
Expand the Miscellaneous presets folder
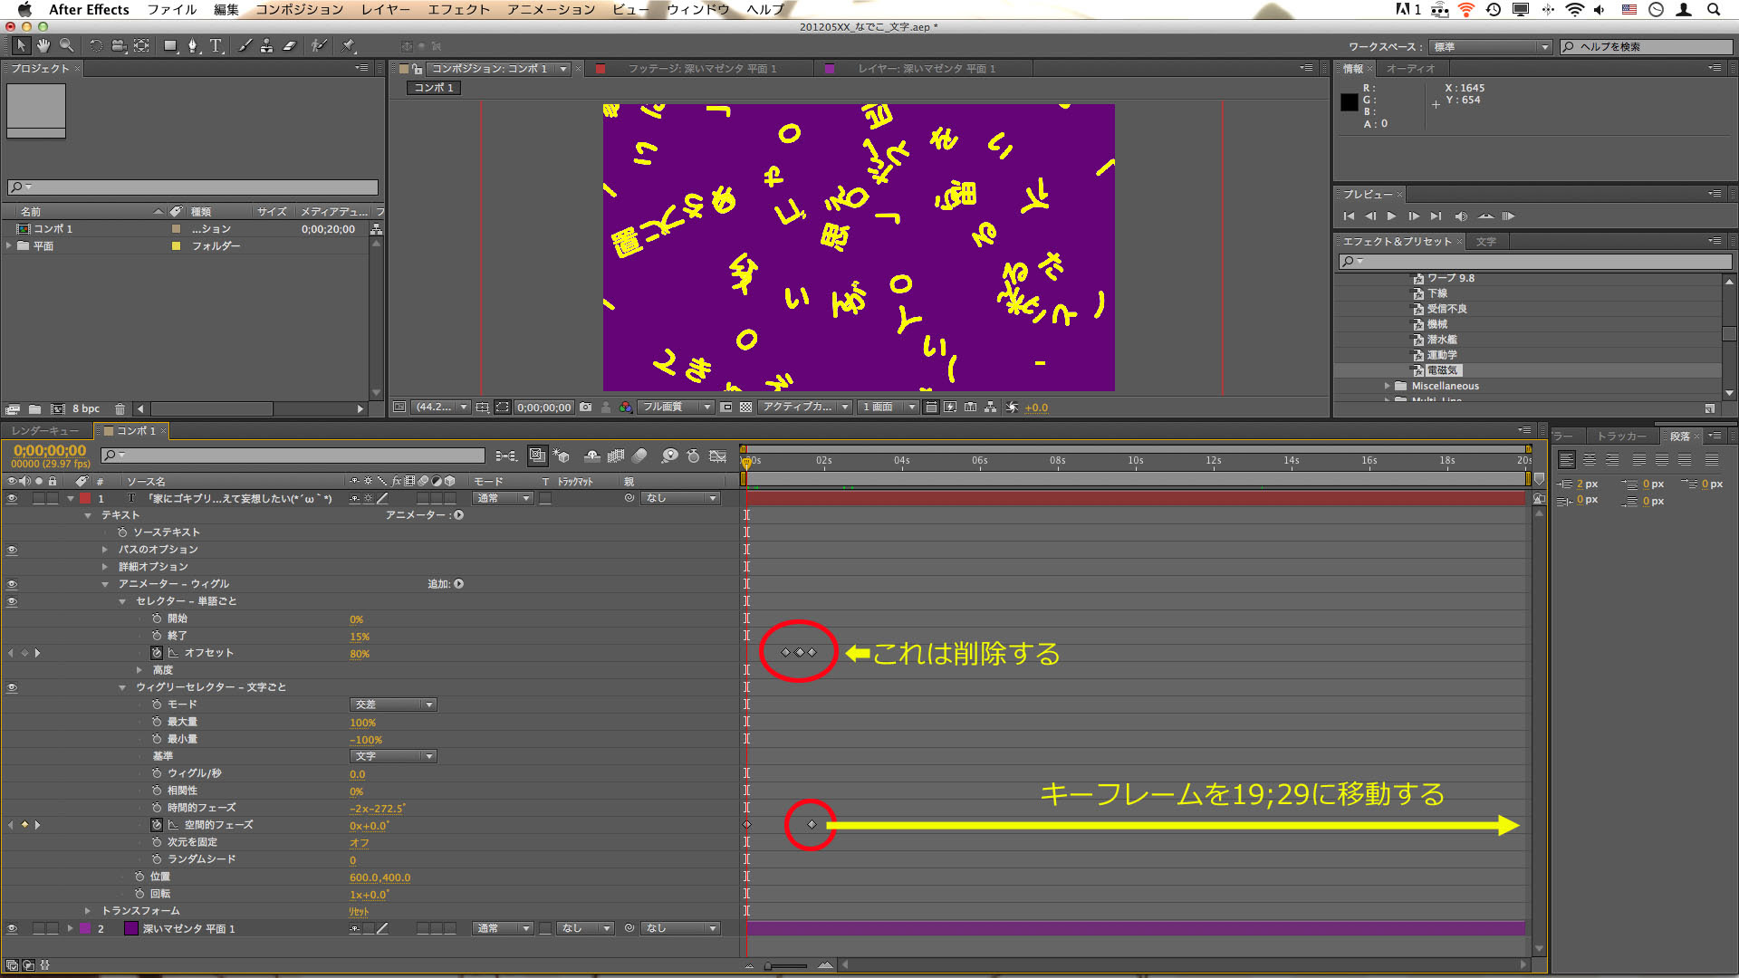1387,386
